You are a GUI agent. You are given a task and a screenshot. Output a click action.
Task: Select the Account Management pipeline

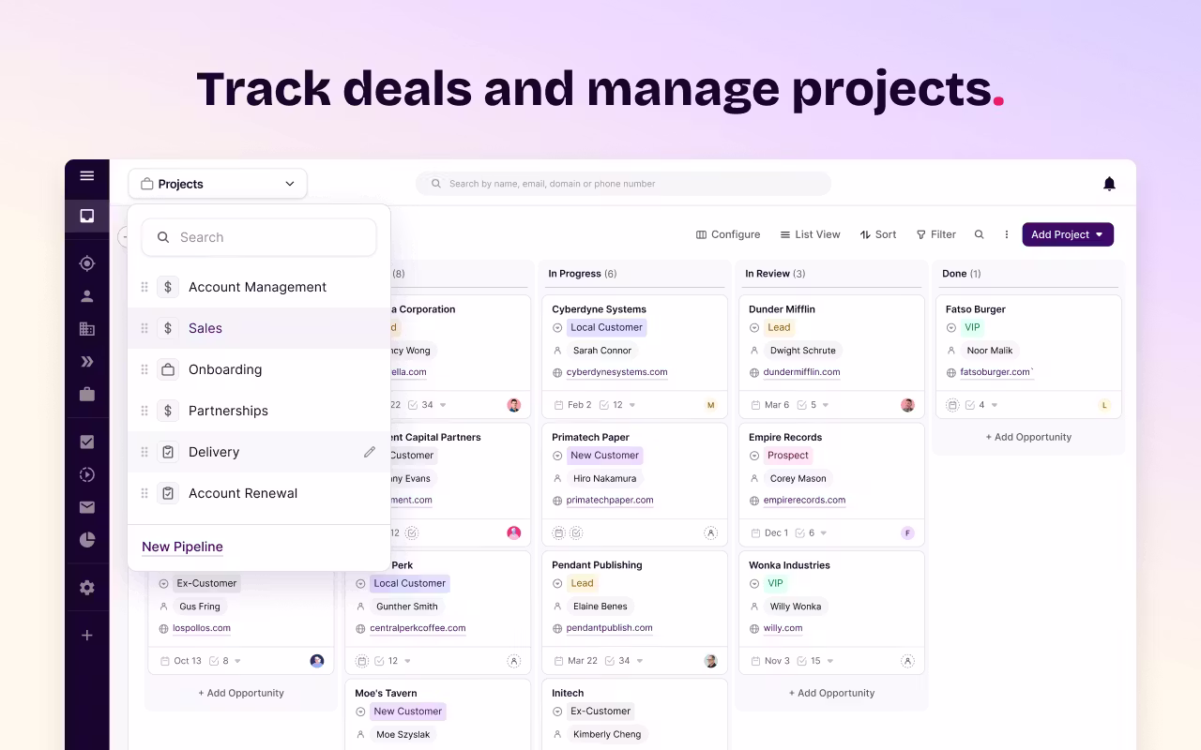[259, 287]
